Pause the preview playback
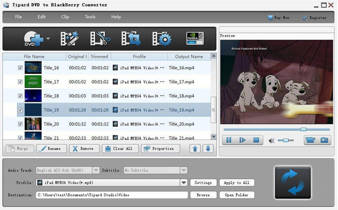 [x=229, y=140]
